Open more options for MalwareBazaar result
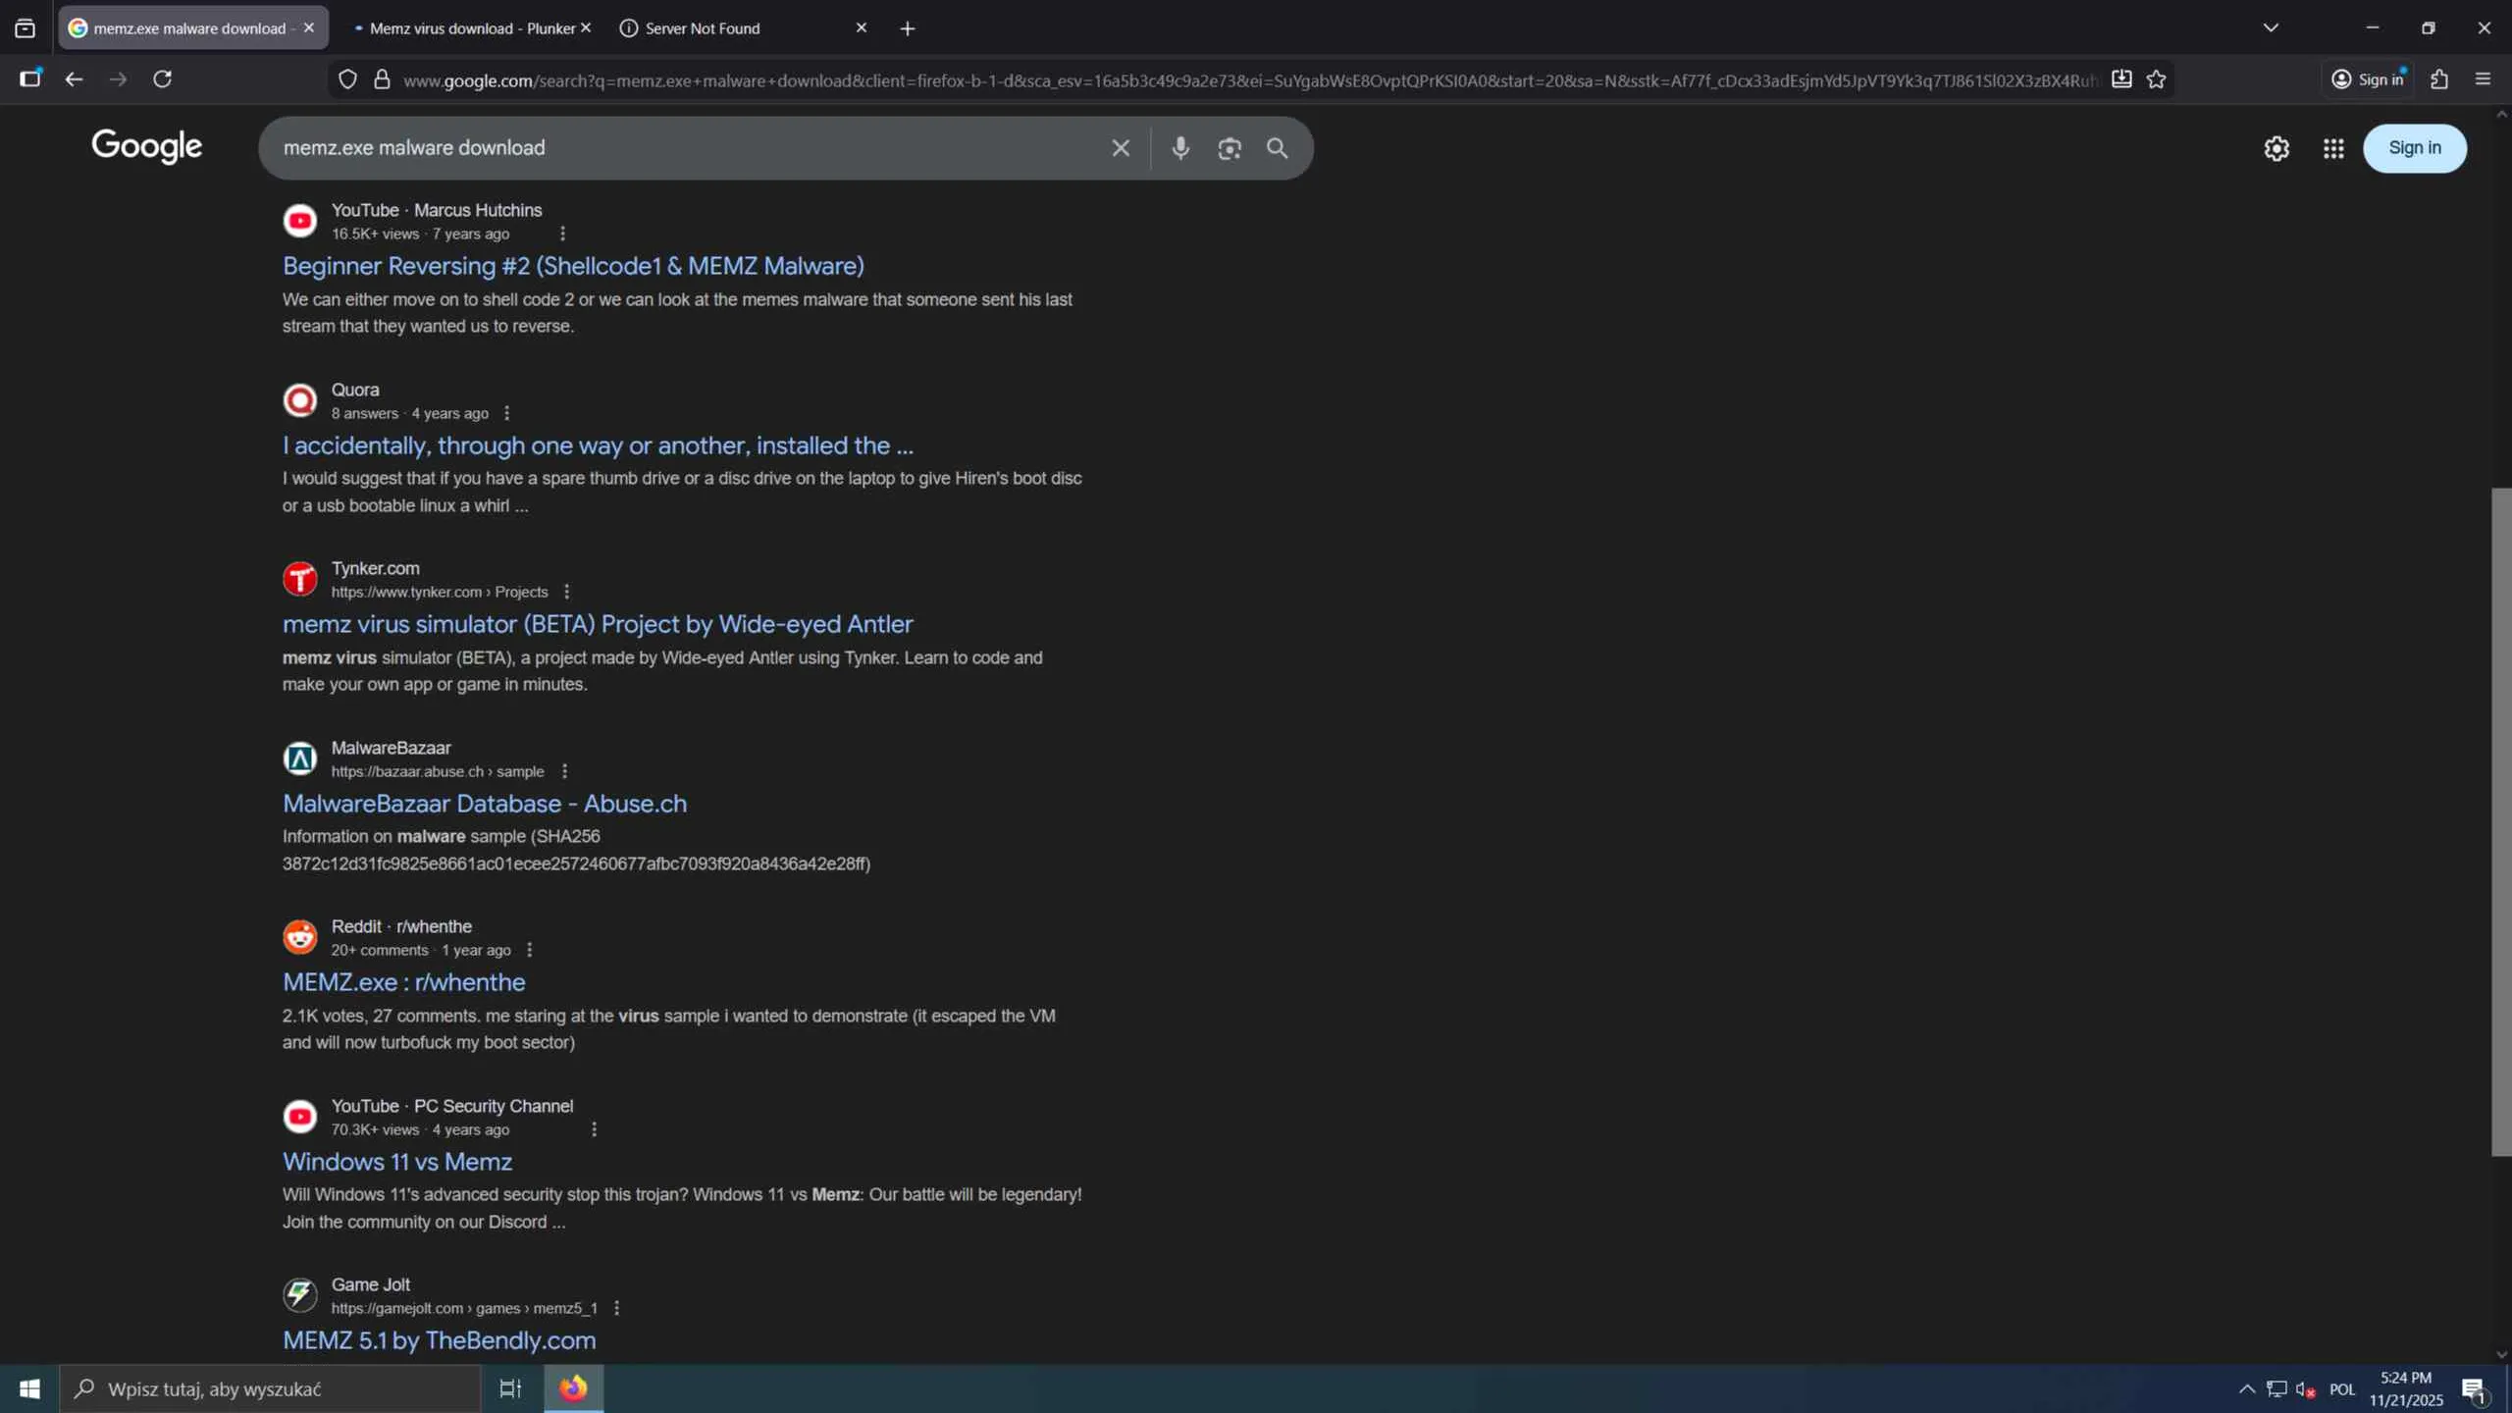 tap(564, 771)
